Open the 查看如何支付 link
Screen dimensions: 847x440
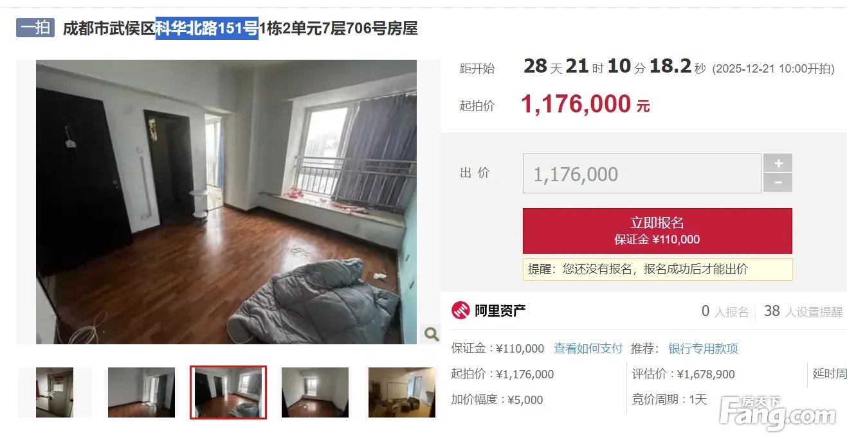[588, 348]
